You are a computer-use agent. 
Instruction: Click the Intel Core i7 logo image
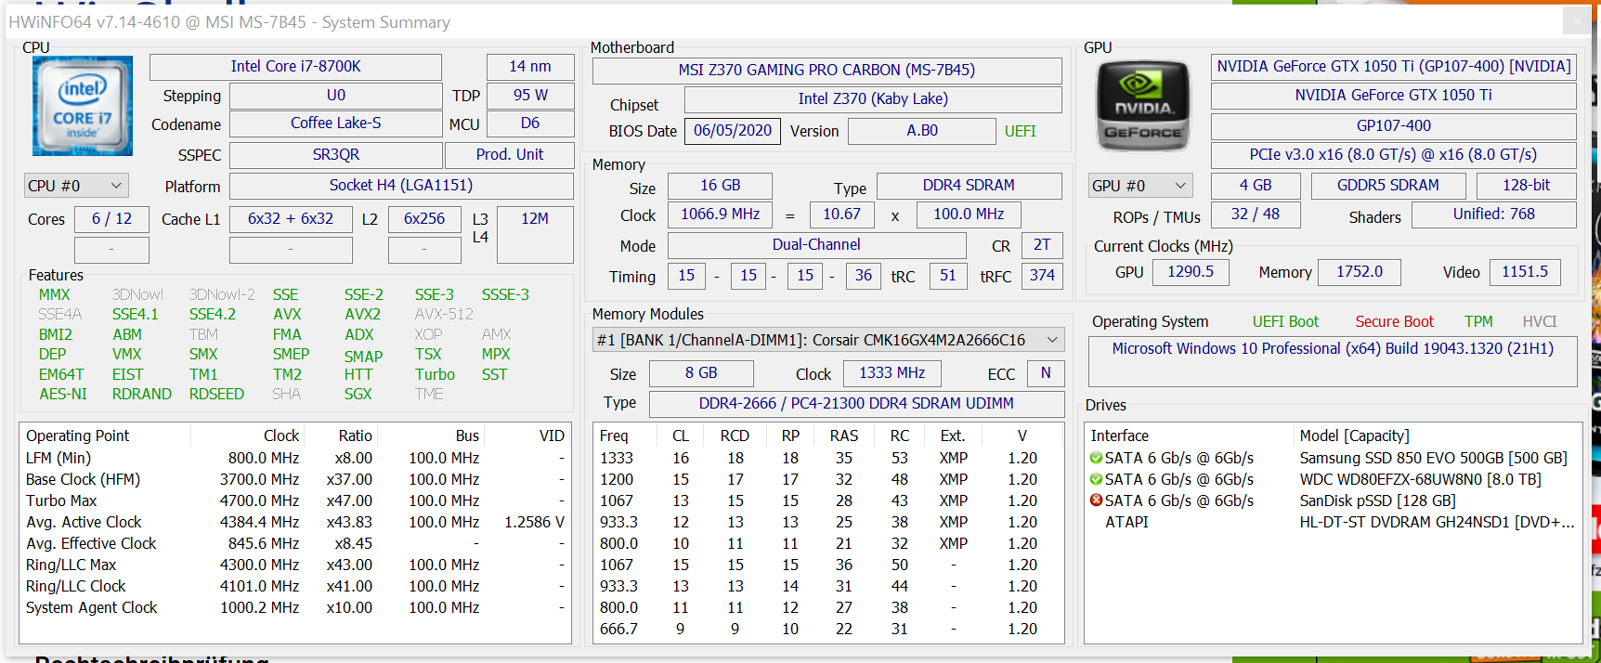click(x=83, y=106)
